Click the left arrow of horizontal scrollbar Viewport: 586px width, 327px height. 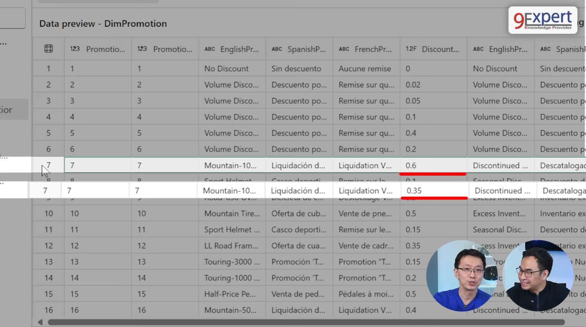[40, 322]
